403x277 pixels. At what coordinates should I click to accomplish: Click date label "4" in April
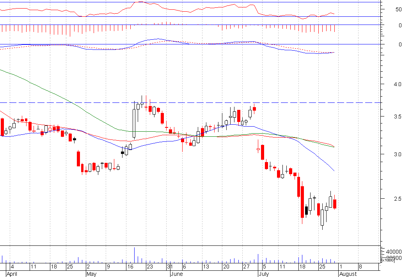12,267
